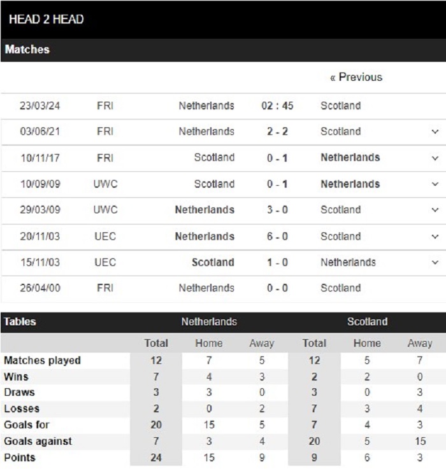Select the Scotland Away column header
This screenshot has height=469, width=446.
click(420, 344)
